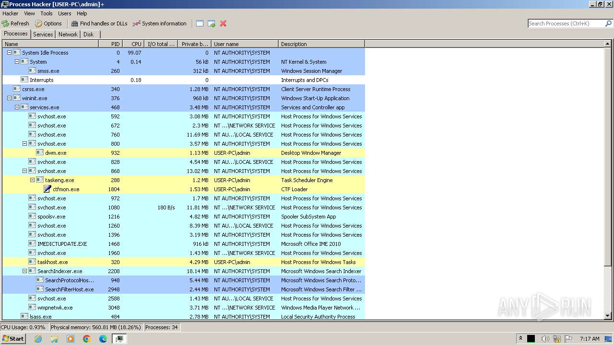Sort by User name column header
This screenshot has width=614, height=345.
click(x=245, y=44)
